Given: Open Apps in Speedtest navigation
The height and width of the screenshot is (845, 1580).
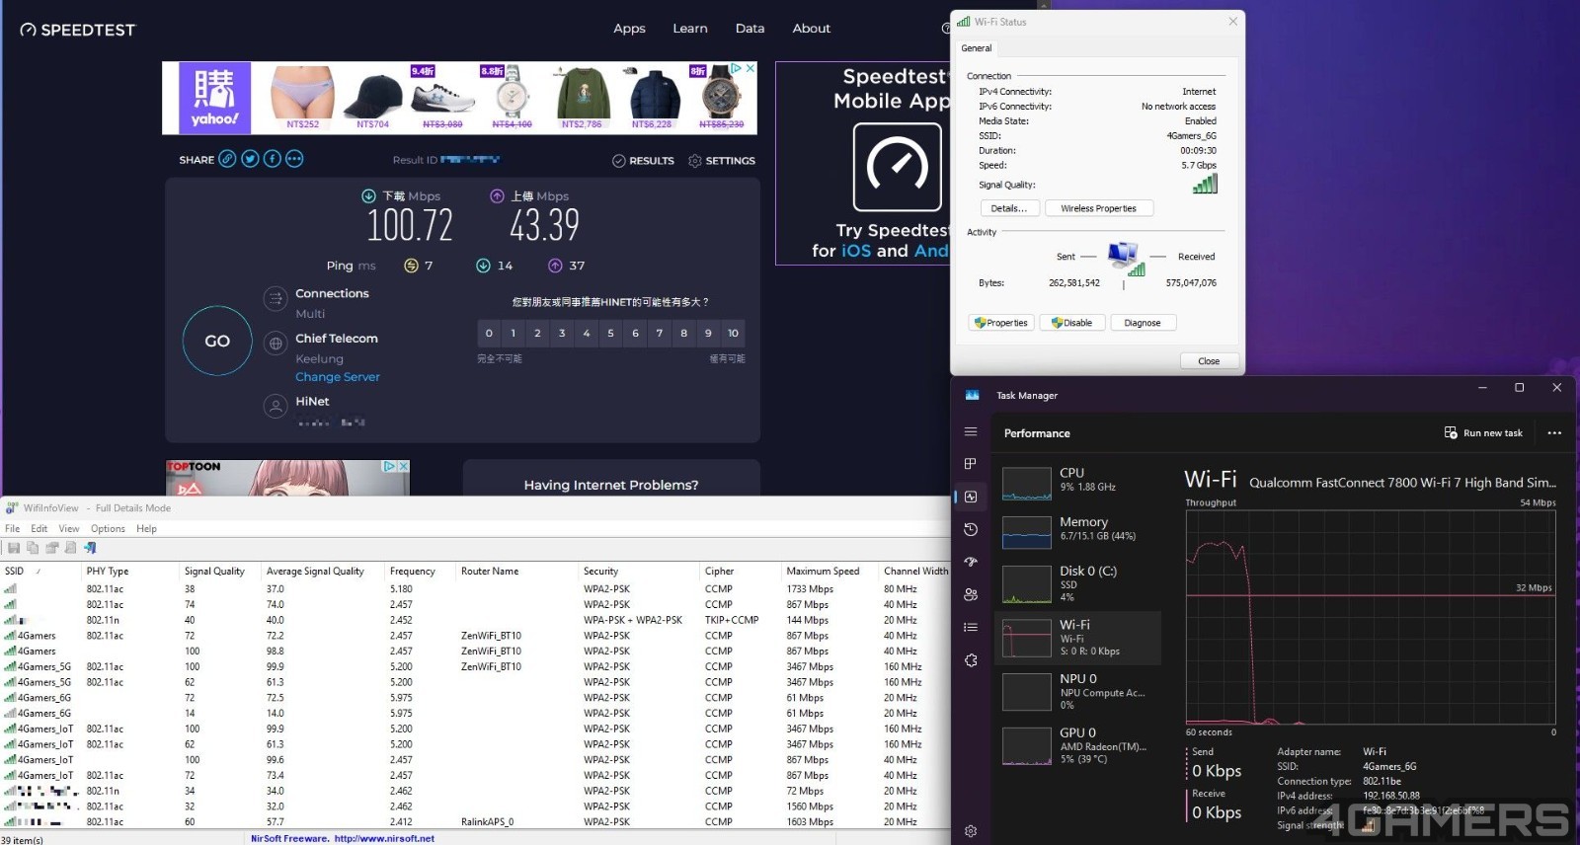Looking at the screenshot, I should click(x=629, y=29).
